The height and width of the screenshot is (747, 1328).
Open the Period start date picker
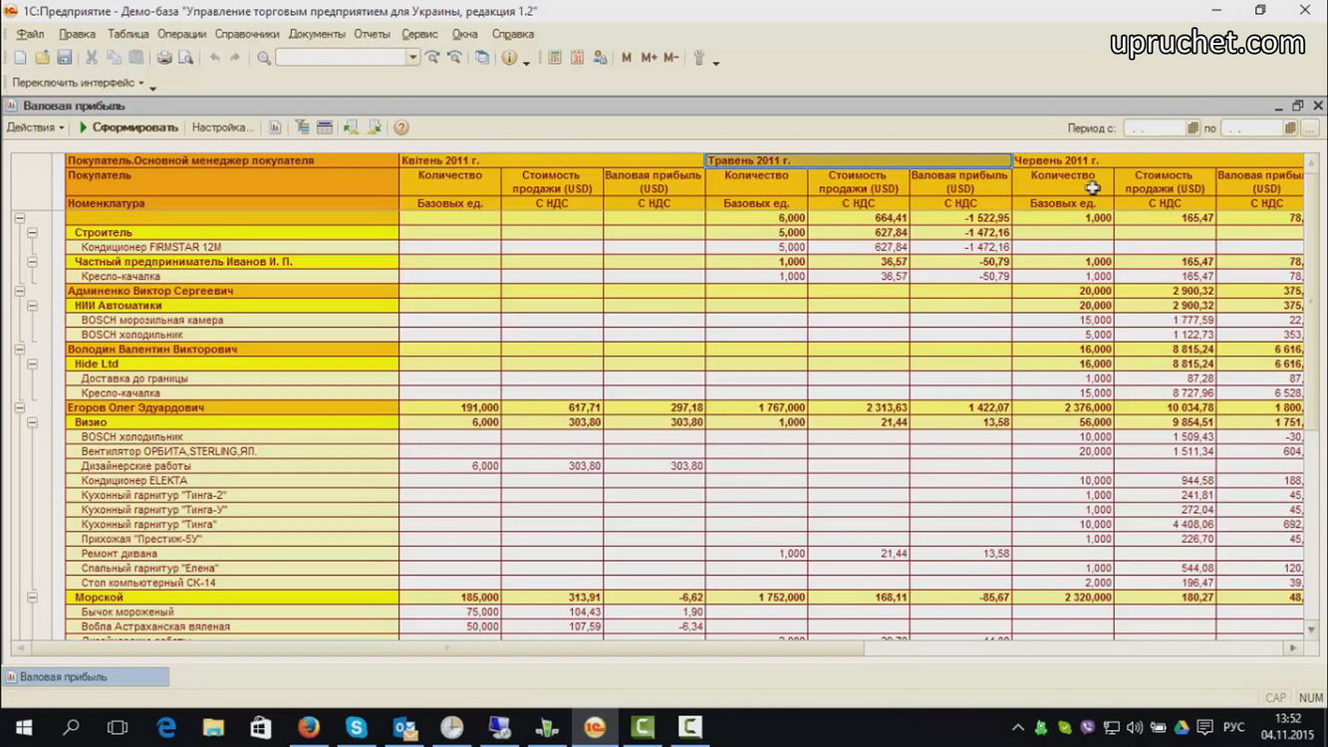pyautogui.click(x=1194, y=127)
